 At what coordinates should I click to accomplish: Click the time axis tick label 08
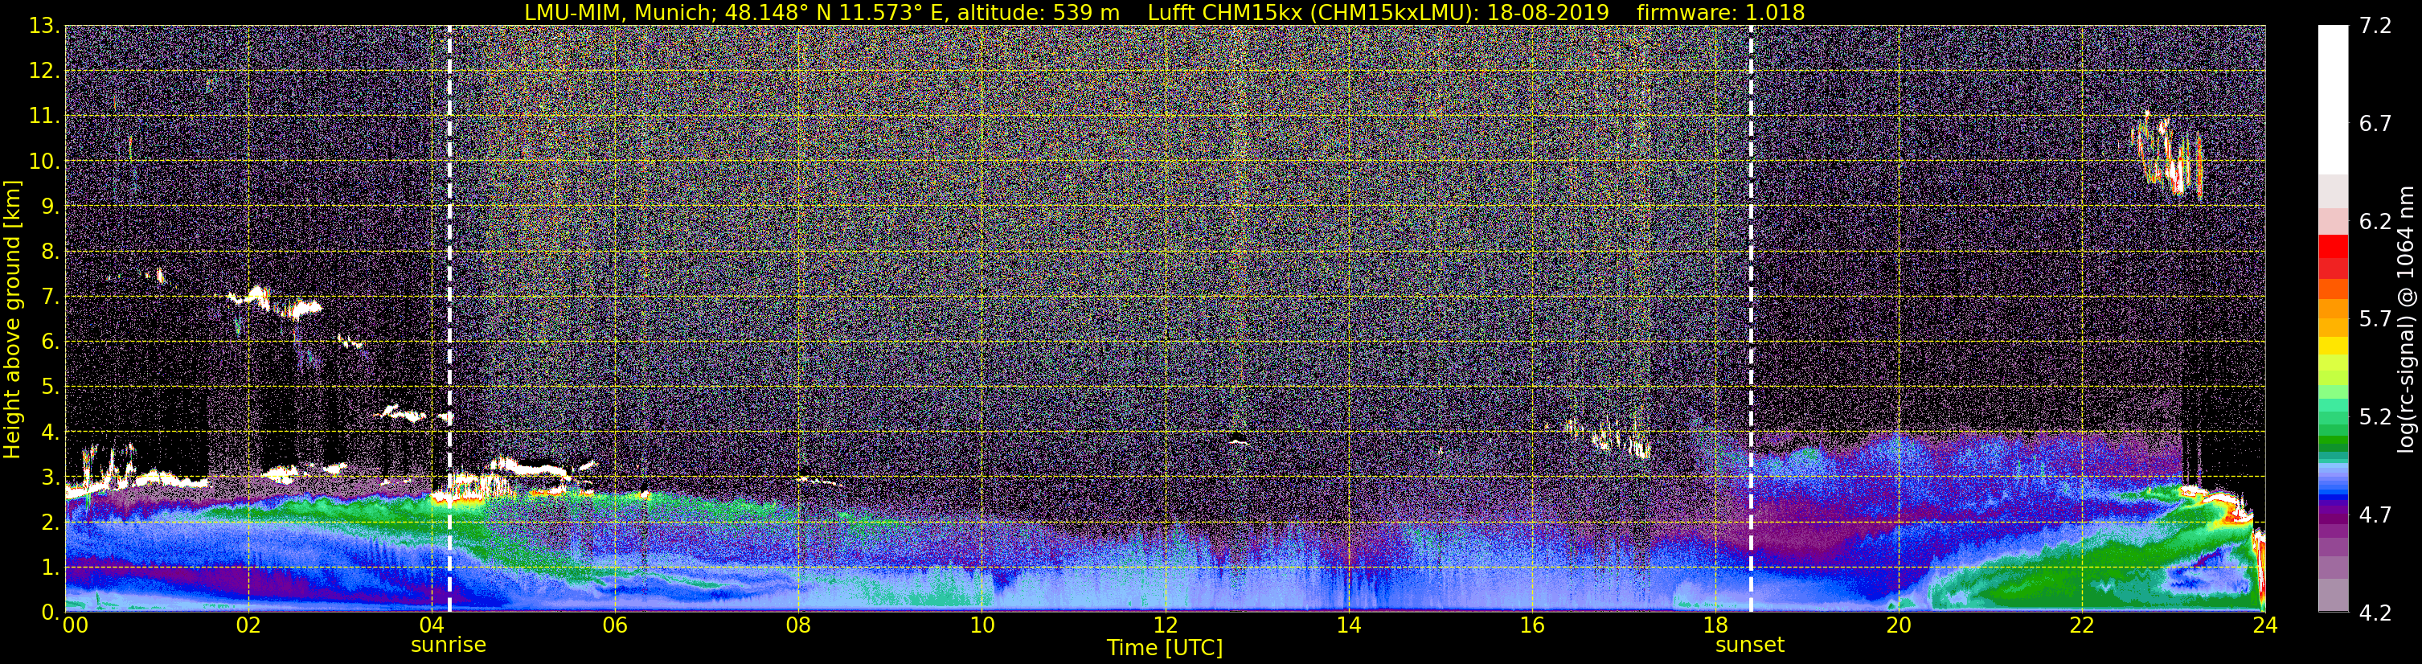(798, 625)
